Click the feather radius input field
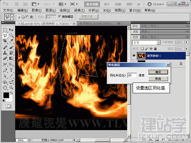This screenshot has height=143, width=191. click(x=132, y=75)
